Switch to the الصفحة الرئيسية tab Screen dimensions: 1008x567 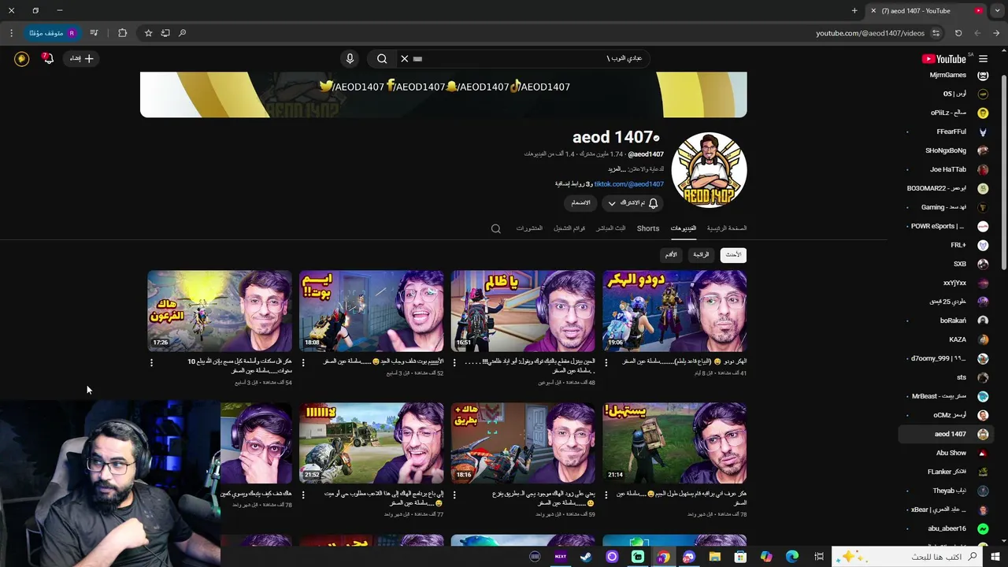(727, 228)
